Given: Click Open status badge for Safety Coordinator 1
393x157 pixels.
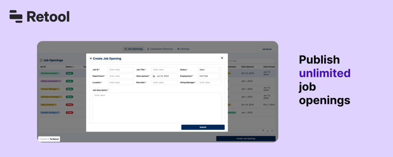Looking at the screenshot, I should click(70, 81).
